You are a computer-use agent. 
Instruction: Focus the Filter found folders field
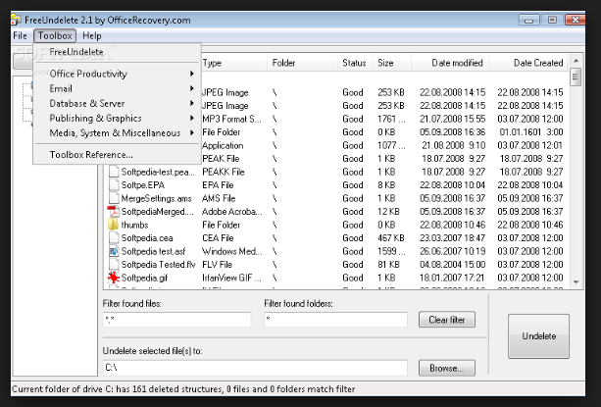[335, 320]
